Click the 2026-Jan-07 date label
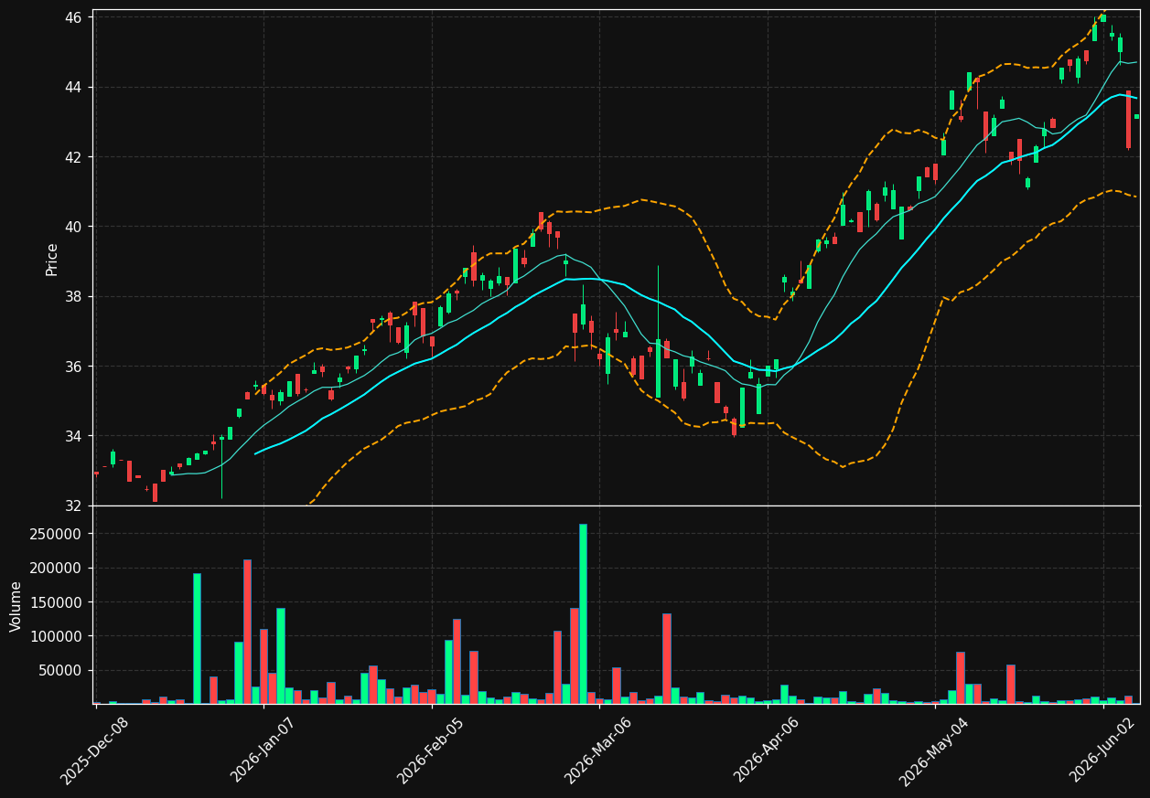This screenshot has width=1150, height=798. [x=263, y=750]
